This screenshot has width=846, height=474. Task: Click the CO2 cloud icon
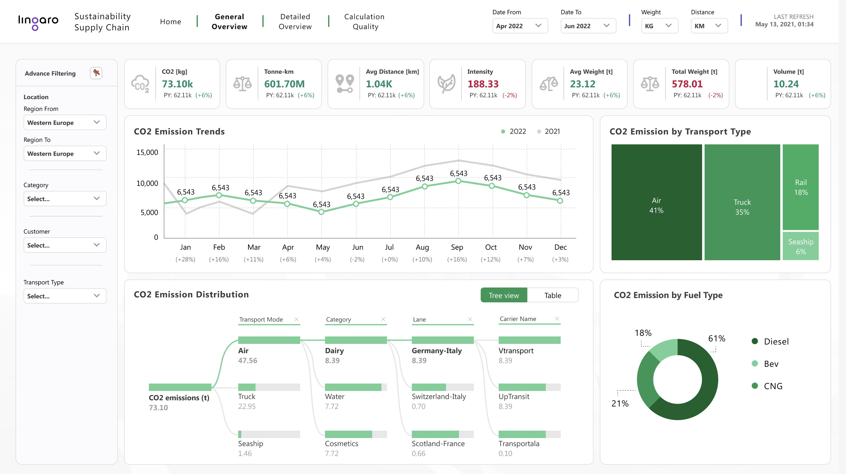(140, 84)
